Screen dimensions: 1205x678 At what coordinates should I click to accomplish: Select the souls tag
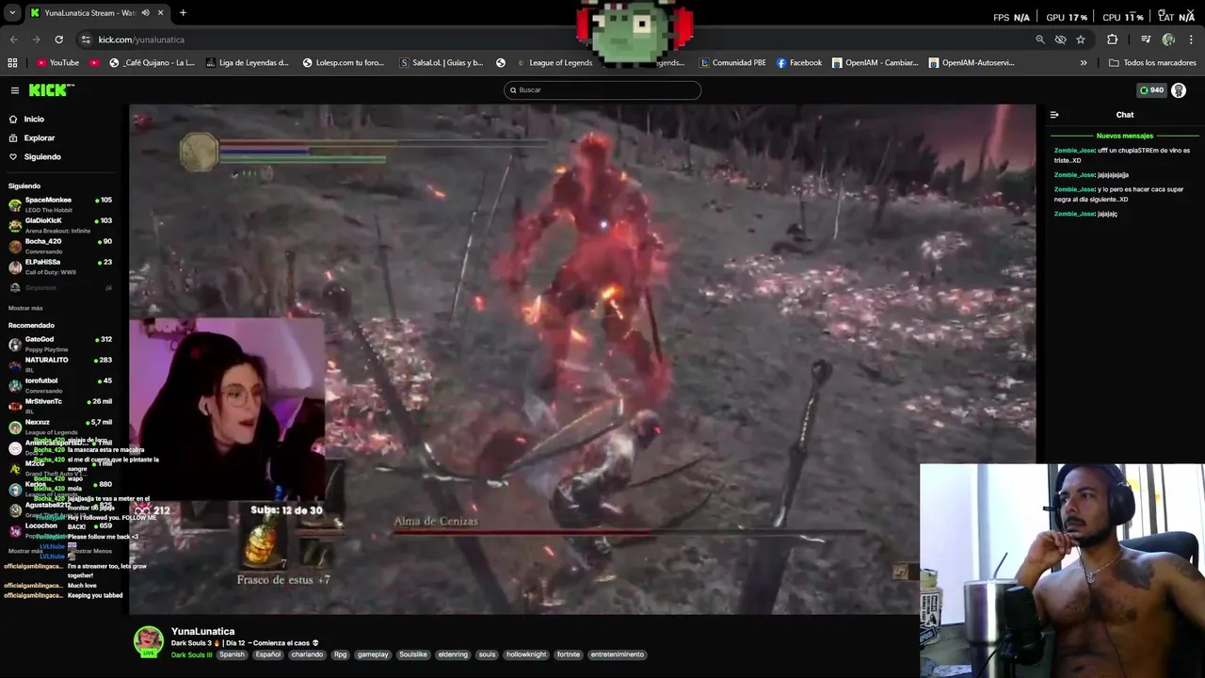coord(487,654)
